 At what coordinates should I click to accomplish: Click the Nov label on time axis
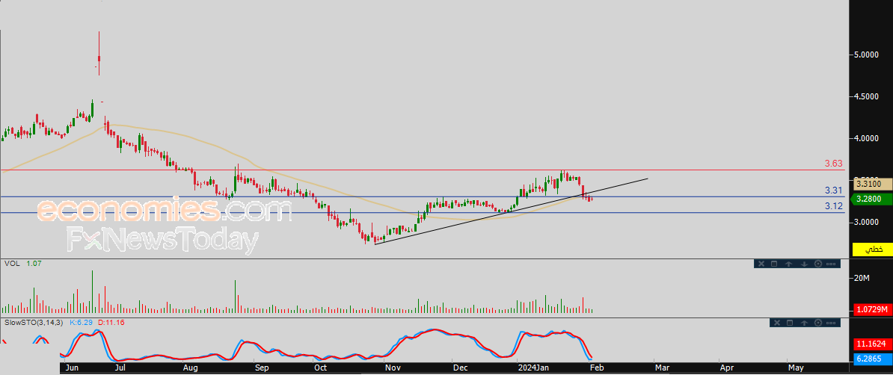[393, 368]
